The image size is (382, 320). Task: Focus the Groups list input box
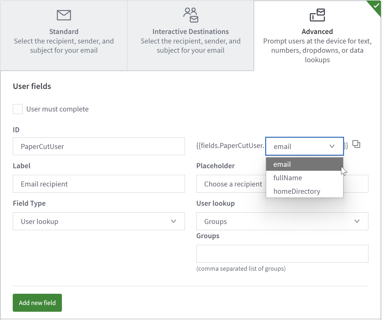pyautogui.click(x=282, y=254)
